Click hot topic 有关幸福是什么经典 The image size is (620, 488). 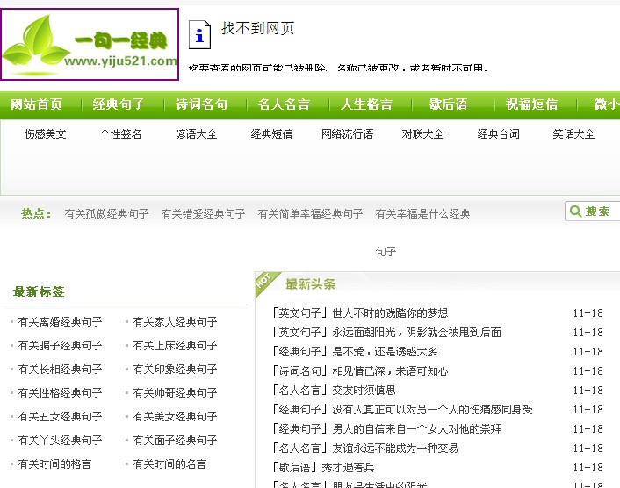[x=422, y=214]
